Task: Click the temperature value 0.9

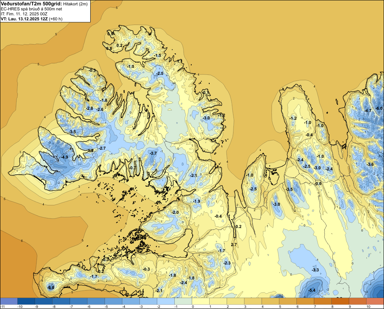Action: (111, 34)
